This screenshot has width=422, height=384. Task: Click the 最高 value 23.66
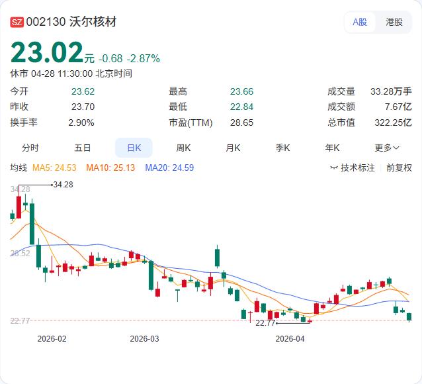[x=241, y=91]
